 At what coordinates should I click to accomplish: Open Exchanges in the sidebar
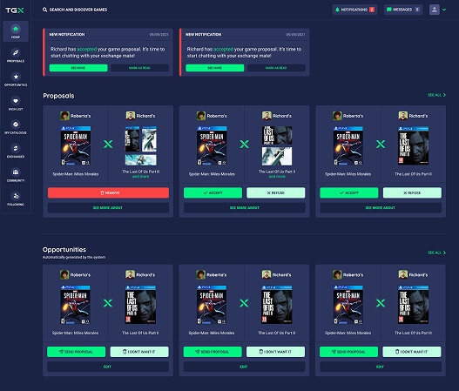click(16, 151)
